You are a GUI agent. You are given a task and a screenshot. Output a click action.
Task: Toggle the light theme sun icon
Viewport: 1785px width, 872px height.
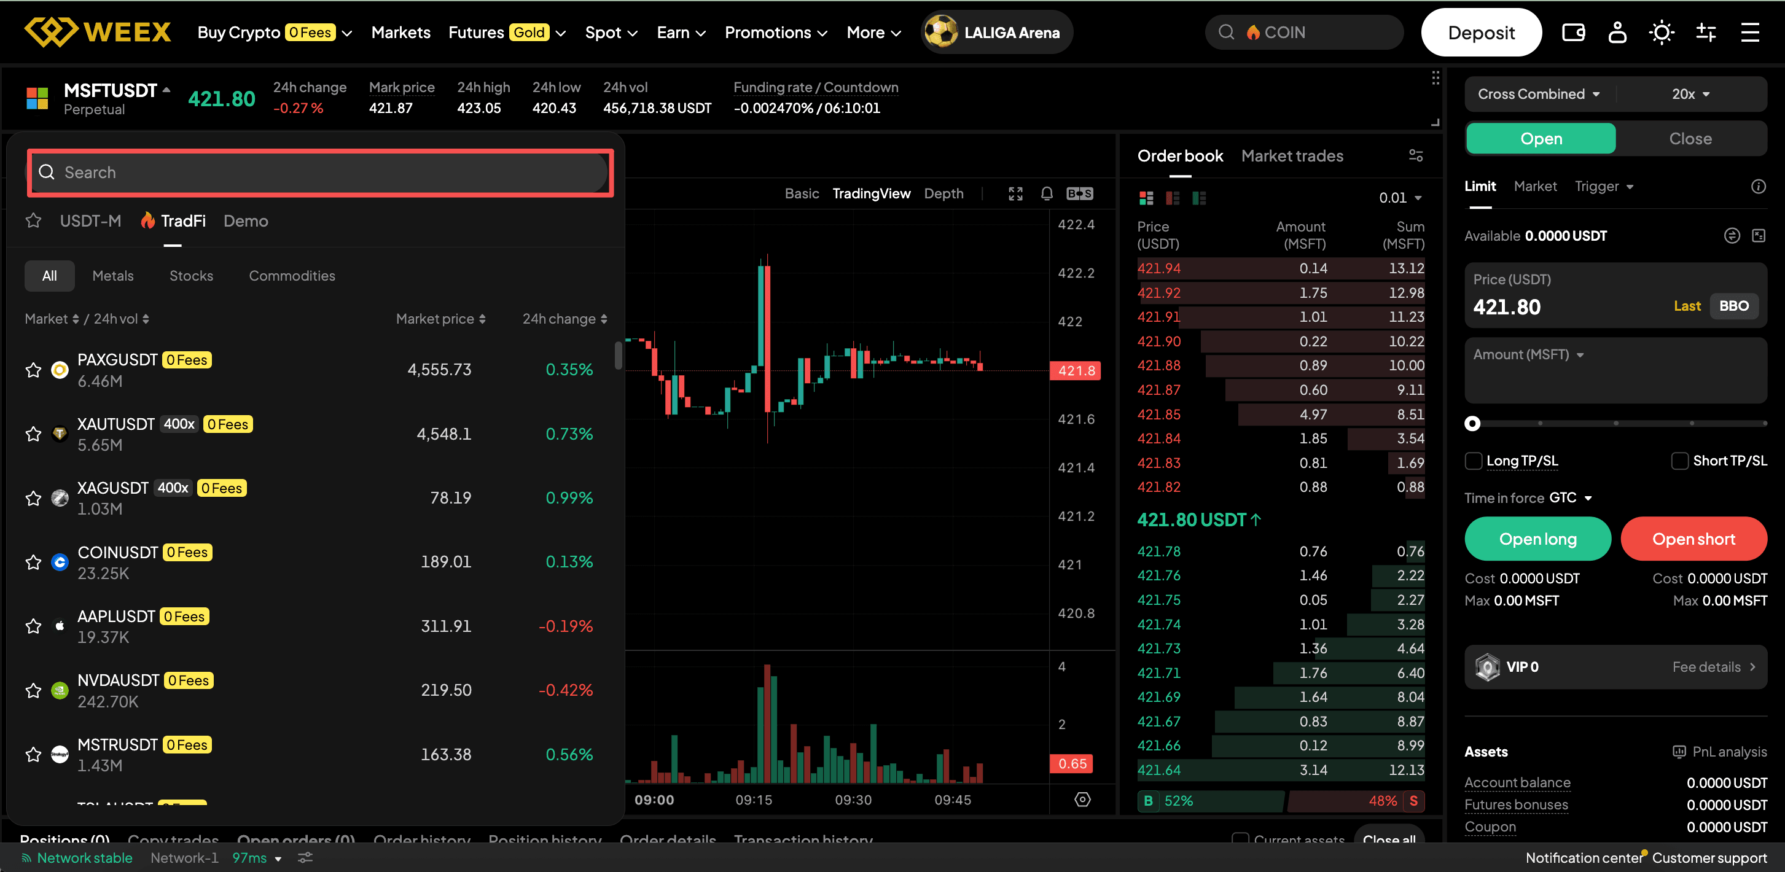pos(1661,33)
